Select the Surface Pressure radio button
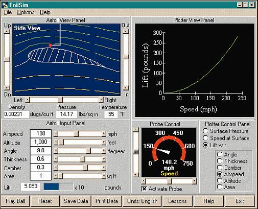The height and width of the screenshot is (209, 258). click(205, 131)
